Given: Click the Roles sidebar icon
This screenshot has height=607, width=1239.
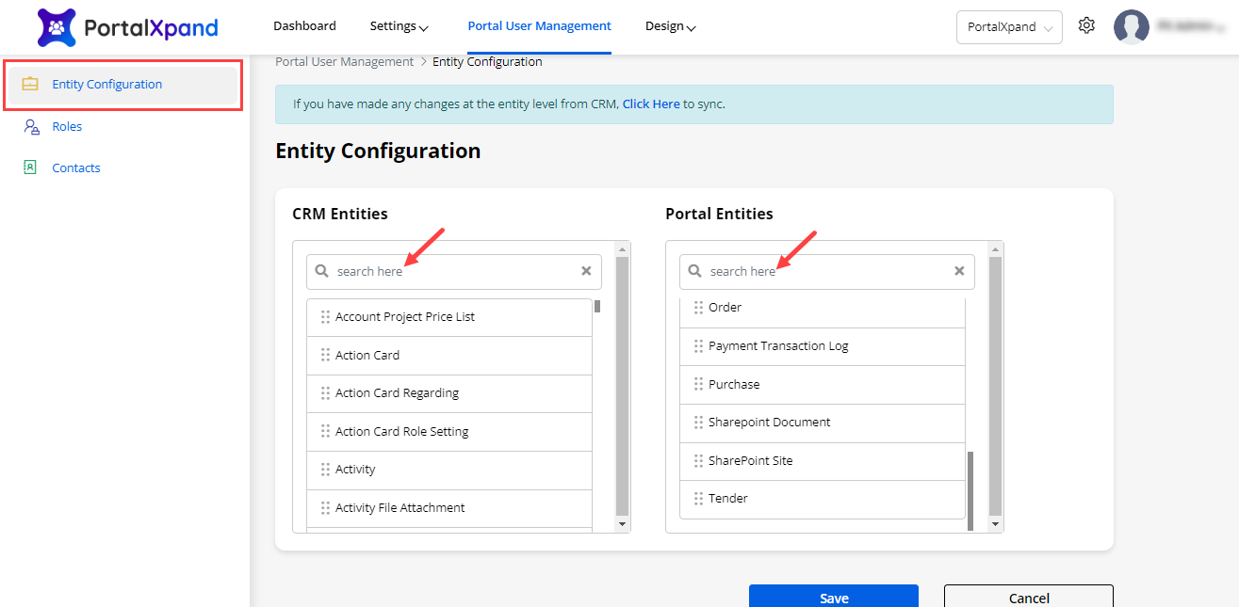Looking at the screenshot, I should [31, 127].
